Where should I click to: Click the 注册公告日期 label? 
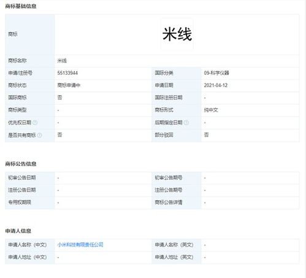click(22, 190)
